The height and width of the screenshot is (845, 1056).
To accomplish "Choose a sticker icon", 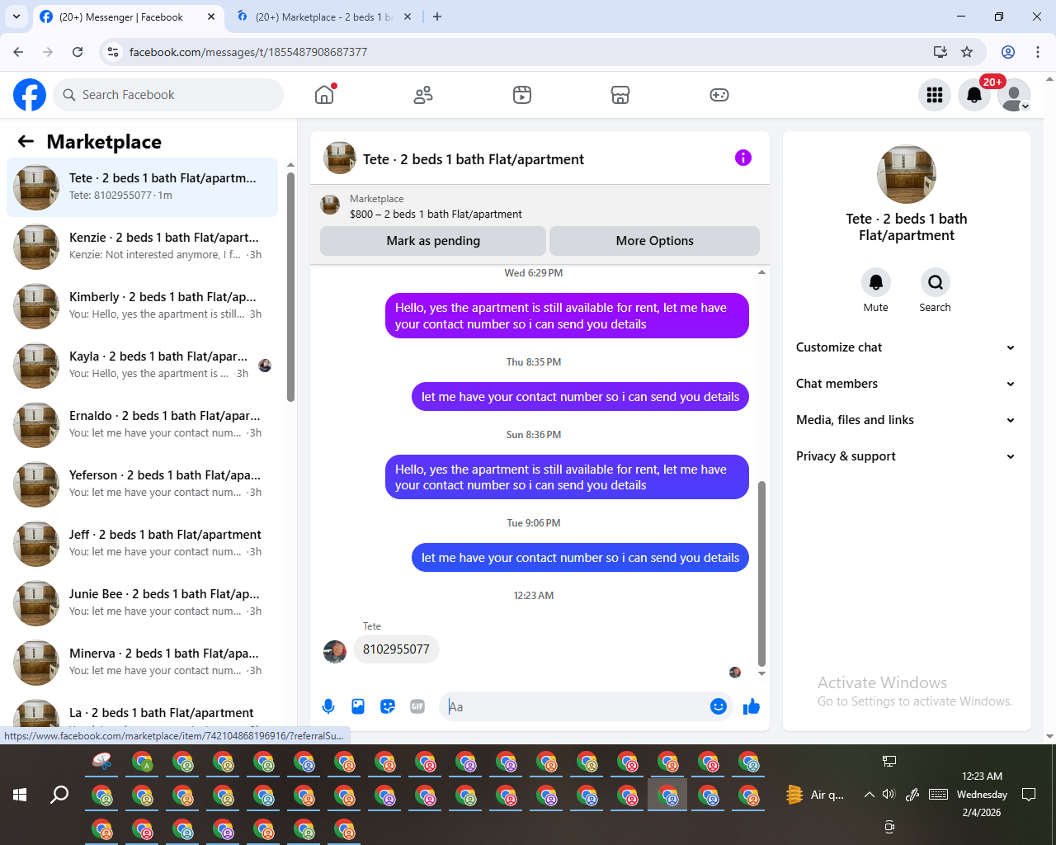I will pyautogui.click(x=388, y=706).
